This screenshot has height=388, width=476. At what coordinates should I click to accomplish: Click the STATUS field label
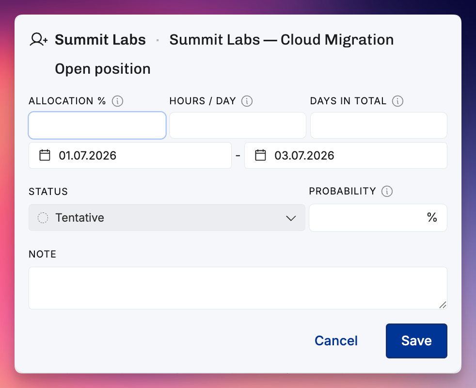pyautogui.click(x=48, y=192)
